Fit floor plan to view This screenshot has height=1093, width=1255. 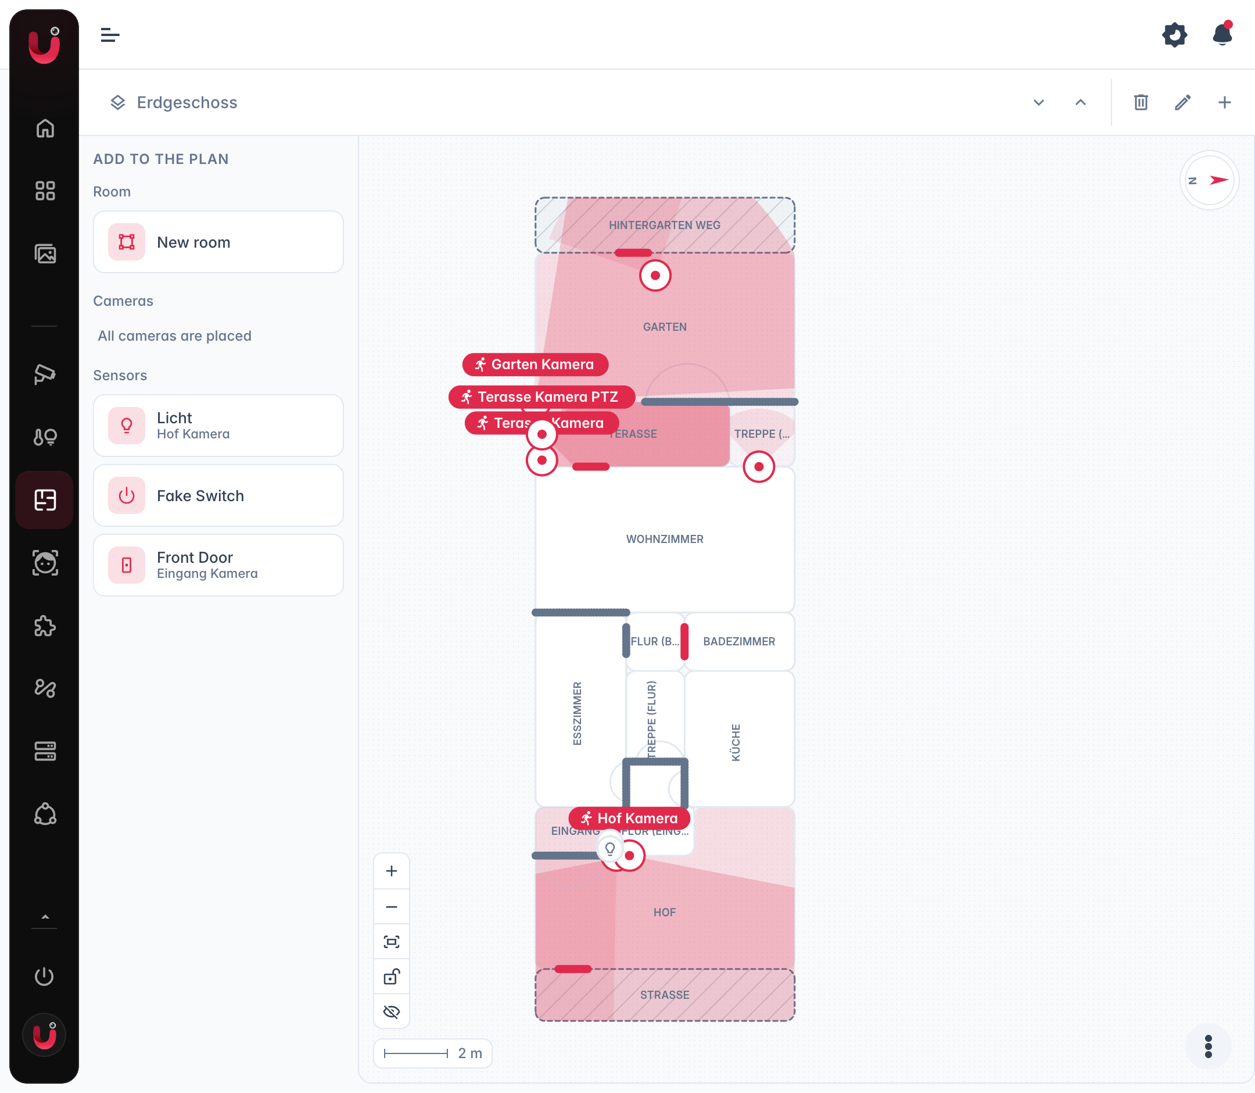(391, 942)
